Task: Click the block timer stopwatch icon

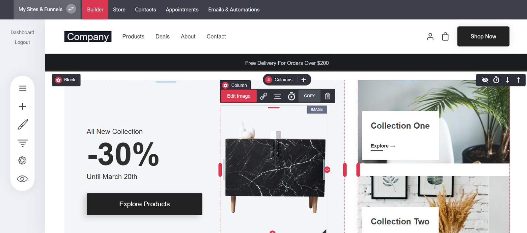Action: click(x=496, y=80)
